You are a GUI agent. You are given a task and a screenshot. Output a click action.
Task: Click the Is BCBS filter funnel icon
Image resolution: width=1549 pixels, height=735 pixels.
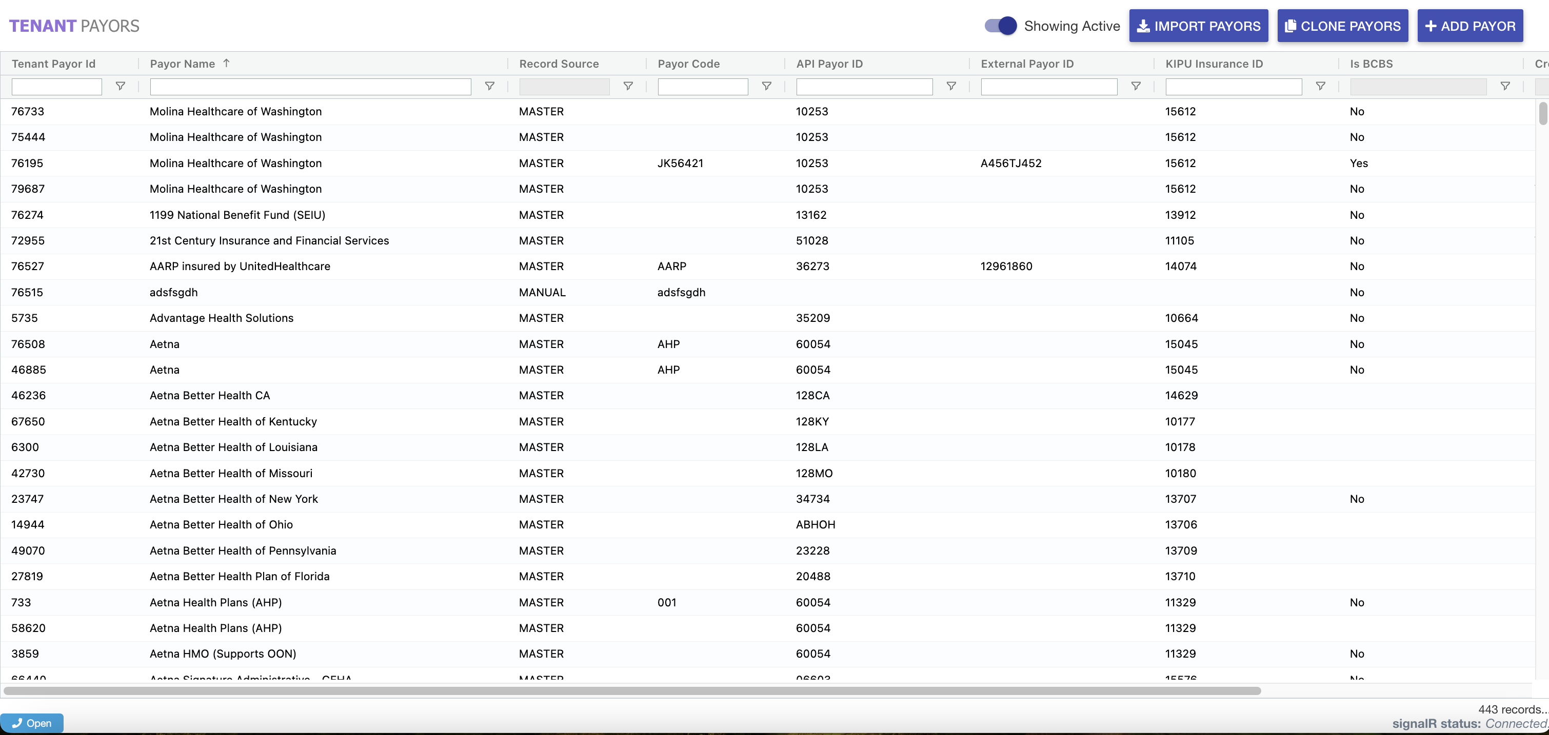(x=1504, y=87)
